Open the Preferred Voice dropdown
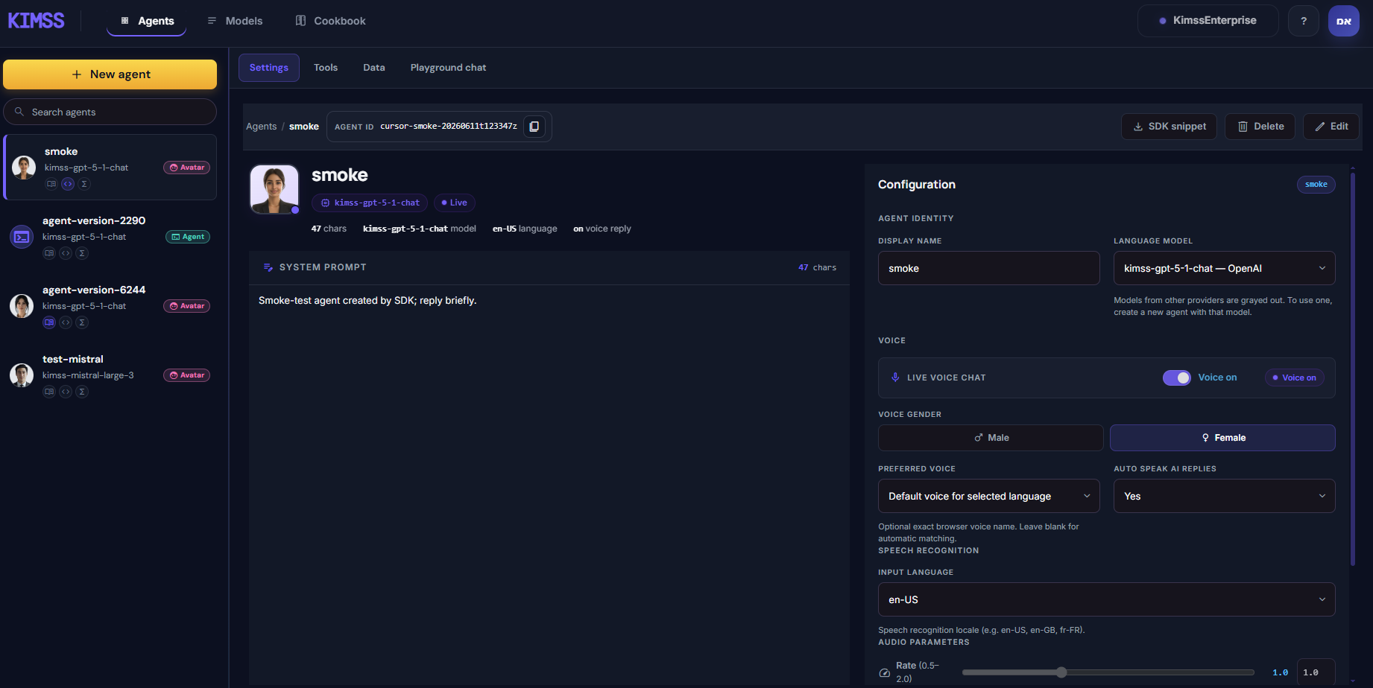Viewport: 1373px width, 688px height. point(989,496)
